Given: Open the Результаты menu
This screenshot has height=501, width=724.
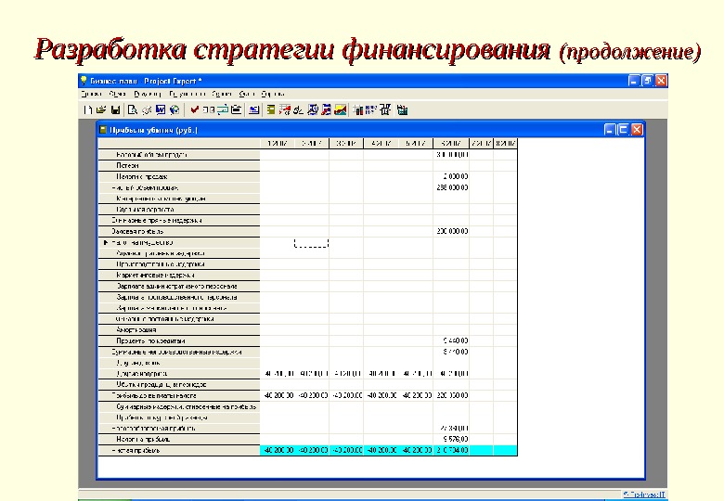Looking at the screenshot, I should 187,94.
